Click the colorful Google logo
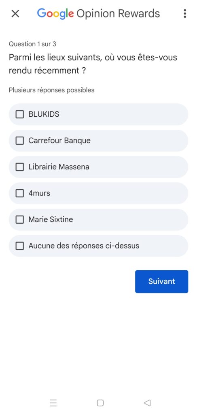Image resolution: width=197 pixels, height=415 pixels. click(55, 14)
